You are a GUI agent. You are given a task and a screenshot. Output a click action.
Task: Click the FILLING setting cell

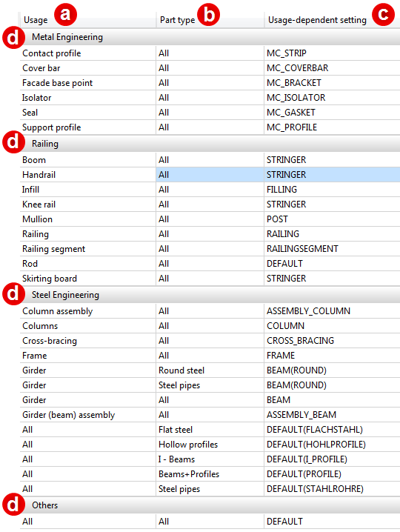point(332,190)
